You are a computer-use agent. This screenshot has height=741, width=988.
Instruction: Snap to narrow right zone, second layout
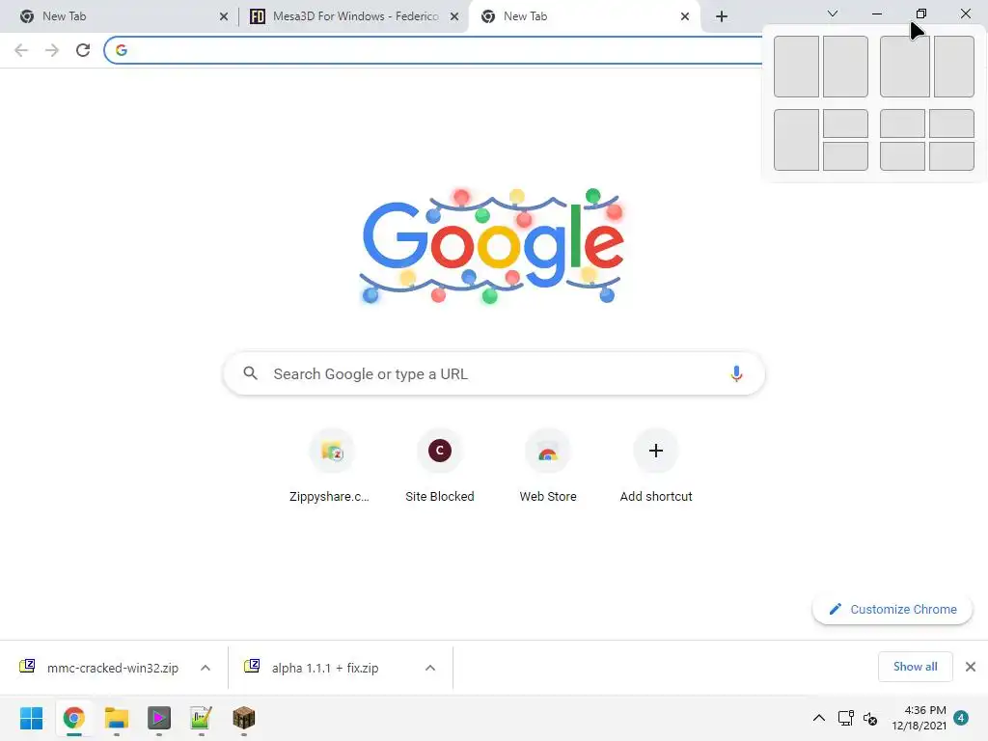pyautogui.click(x=954, y=67)
